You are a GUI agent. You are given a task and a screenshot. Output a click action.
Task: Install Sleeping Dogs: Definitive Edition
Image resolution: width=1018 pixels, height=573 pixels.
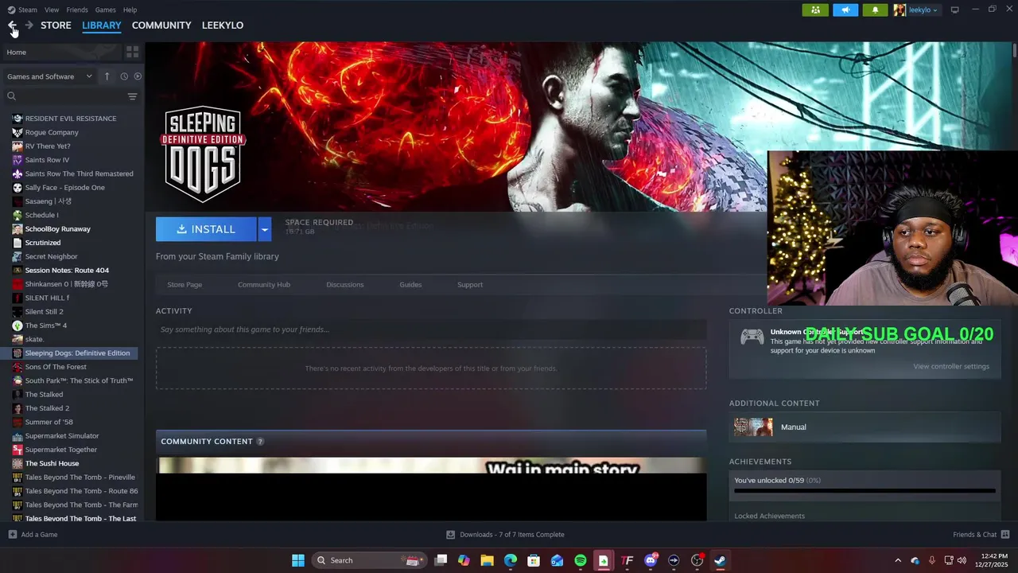coord(206,229)
